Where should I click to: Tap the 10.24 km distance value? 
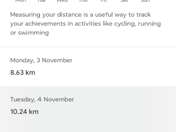(x=24, y=112)
